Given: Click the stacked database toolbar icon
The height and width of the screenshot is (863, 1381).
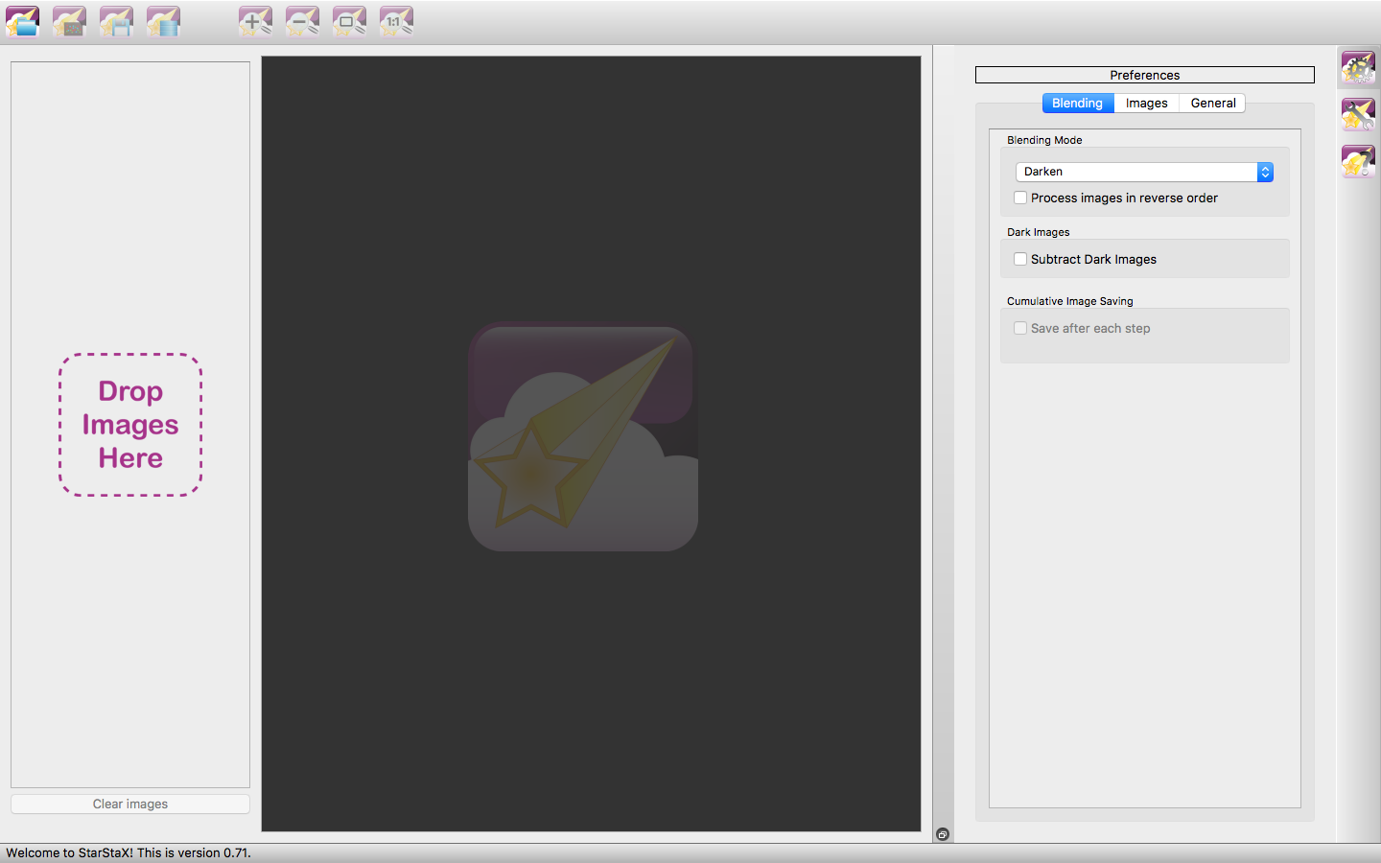Looking at the screenshot, I should pos(163,21).
